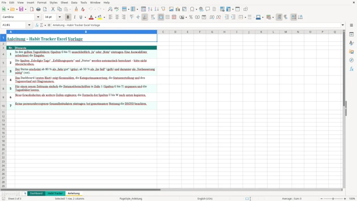The height and width of the screenshot is (201, 357).
Task: Open the sidebar Properties panel icon
Action: click(351, 35)
